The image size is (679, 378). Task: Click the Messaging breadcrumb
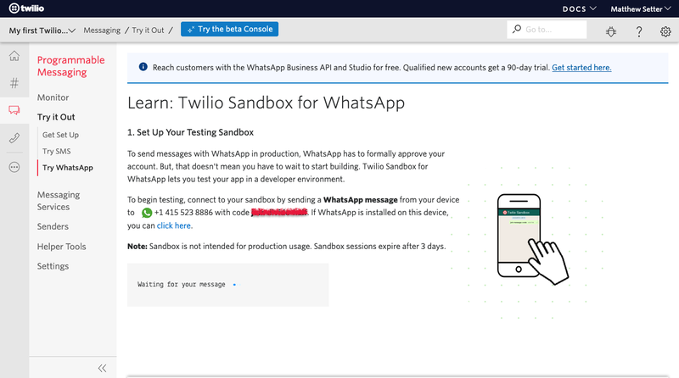[102, 30]
